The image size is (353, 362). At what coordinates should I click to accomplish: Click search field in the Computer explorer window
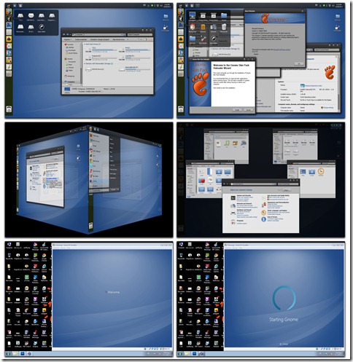pos(140,35)
